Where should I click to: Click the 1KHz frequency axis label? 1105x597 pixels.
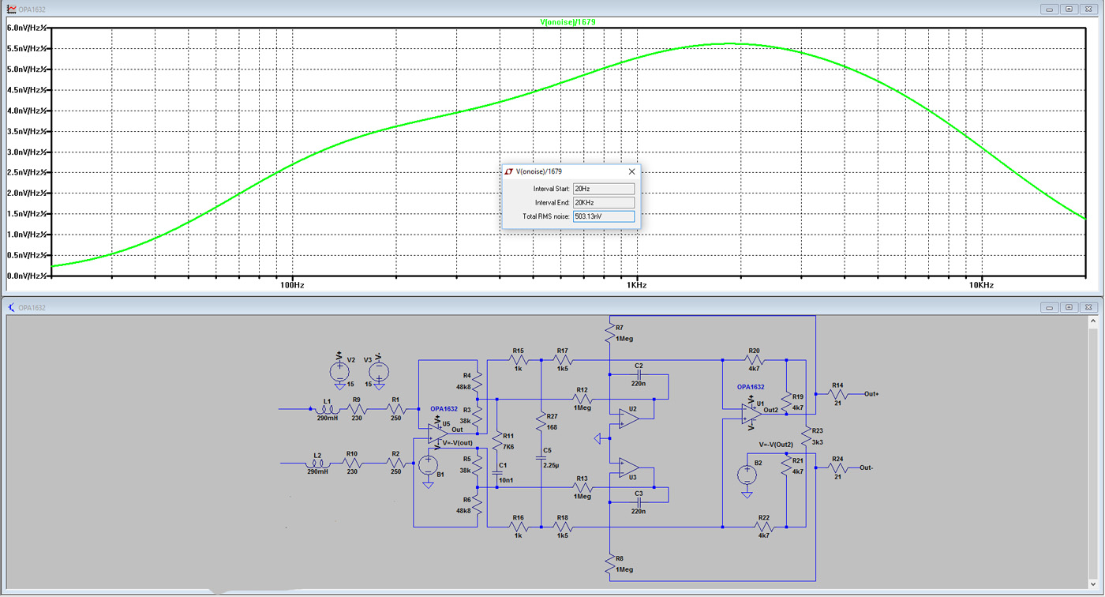click(x=636, y=285)
